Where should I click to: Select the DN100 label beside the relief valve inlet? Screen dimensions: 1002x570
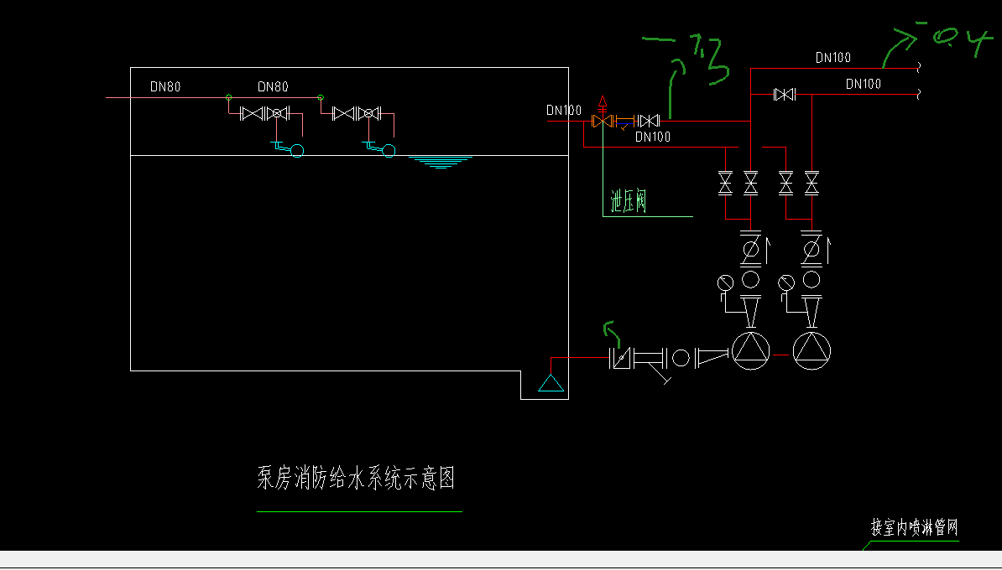(564, 110)
